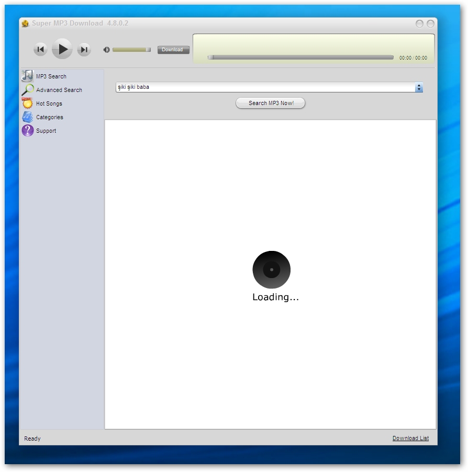Viewport: 468px width, 472px height.
Task: Click the gray Download button
Action: pyautogui.click(x=173, y=50)
